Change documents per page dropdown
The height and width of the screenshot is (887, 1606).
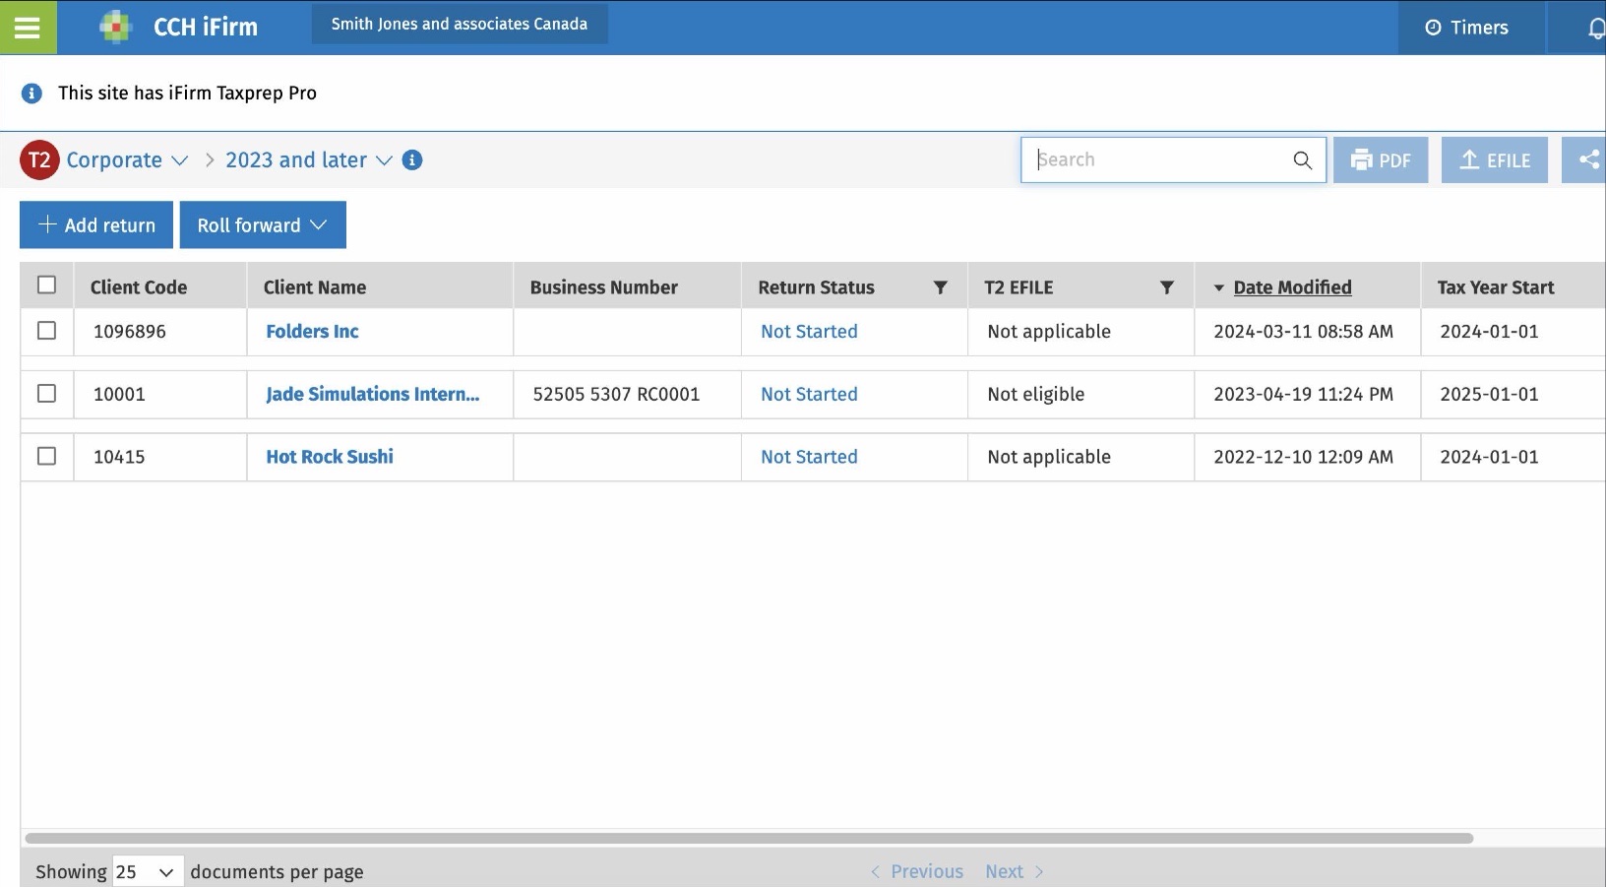pos(148,872)
